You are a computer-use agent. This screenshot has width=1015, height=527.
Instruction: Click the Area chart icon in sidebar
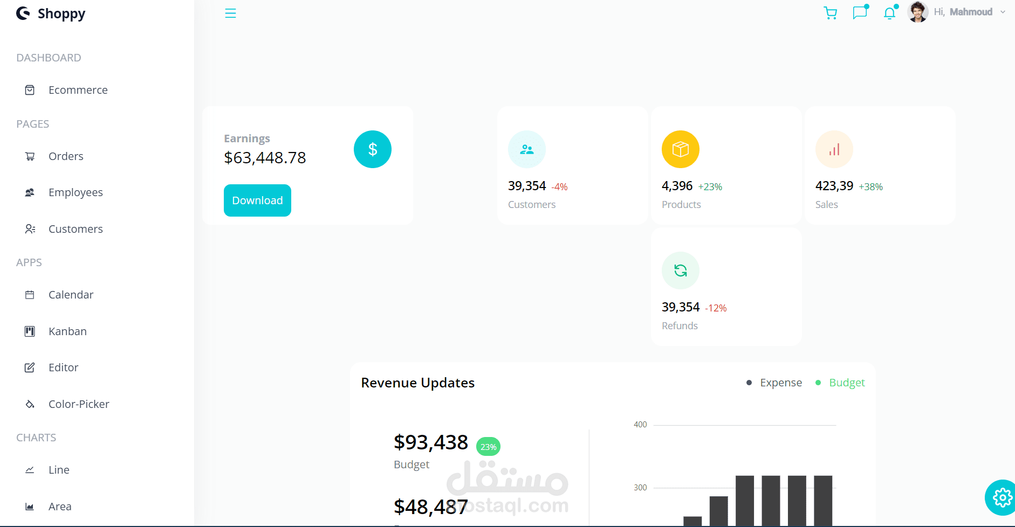[x=30, y=507]
